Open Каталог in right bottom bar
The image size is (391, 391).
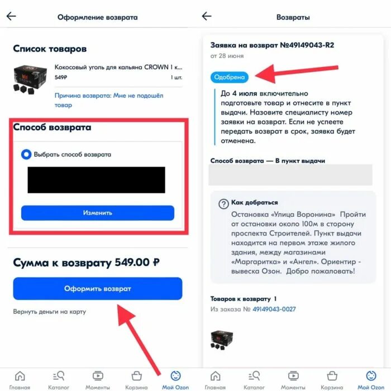[254, 380]
